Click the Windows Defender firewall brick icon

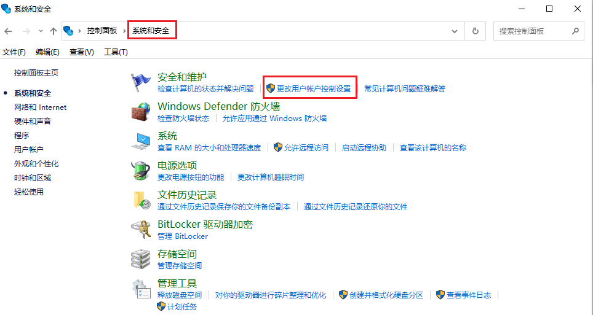tap(141, 111)
